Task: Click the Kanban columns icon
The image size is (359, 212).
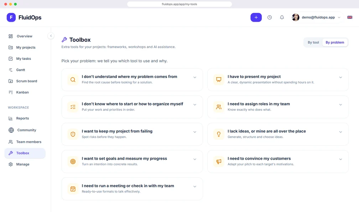Action: pos(11,92)
